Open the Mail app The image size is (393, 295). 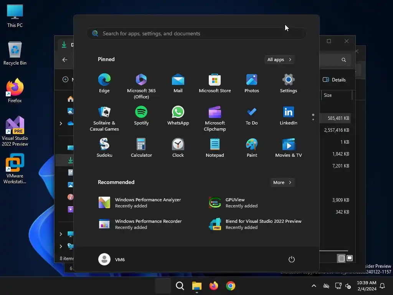(x=178, y=83)
